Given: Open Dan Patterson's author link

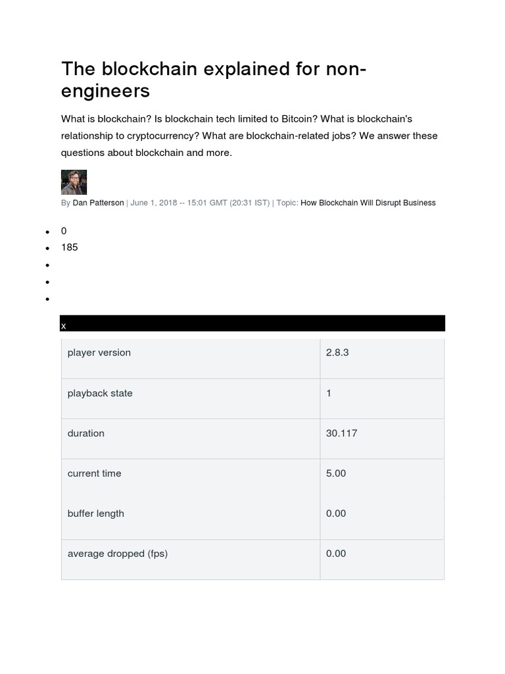Looking at the screenshot, I should coord(98,203).
